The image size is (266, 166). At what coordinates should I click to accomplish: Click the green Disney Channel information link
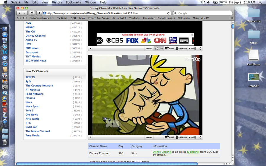[162, 152]
